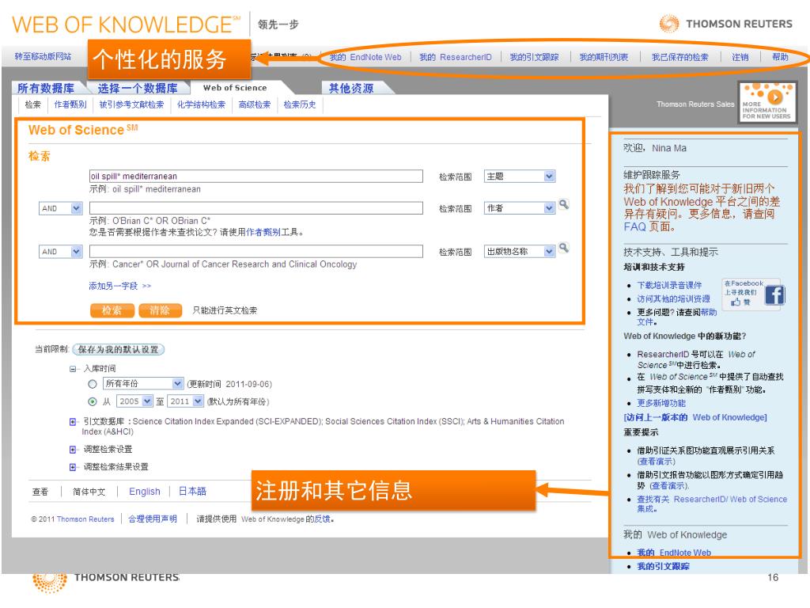Image resolution: width=810 pixels, height=608 pixels.
Task: Click the 作者甄别 tool link in hint text
Action: click(263, 232)
